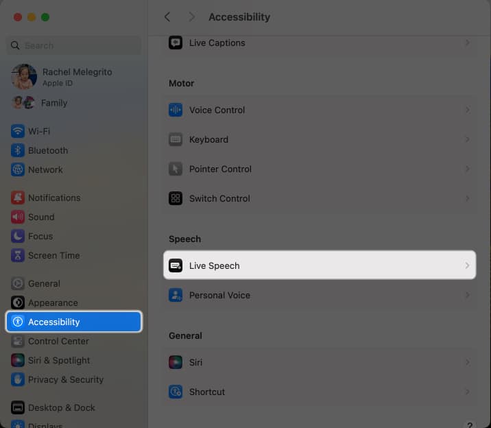This screenshot has width=491, height=428.
Task: Open Voice Control text label
Action: click(217, 110)
